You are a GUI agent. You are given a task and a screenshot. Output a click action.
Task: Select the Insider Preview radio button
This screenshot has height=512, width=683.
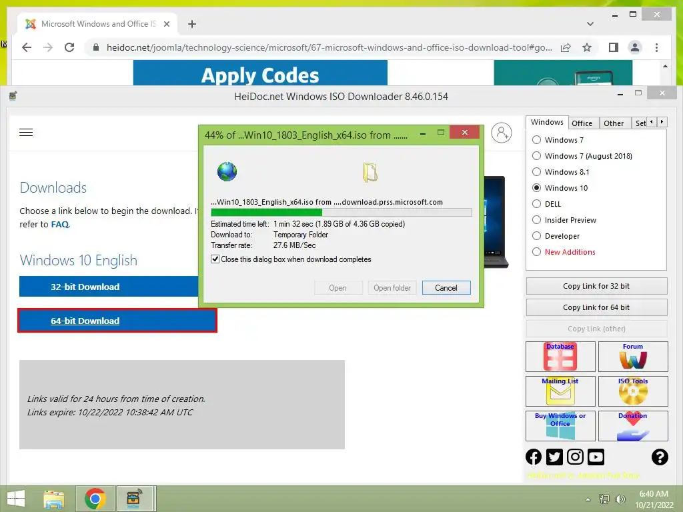click(537, 220)
